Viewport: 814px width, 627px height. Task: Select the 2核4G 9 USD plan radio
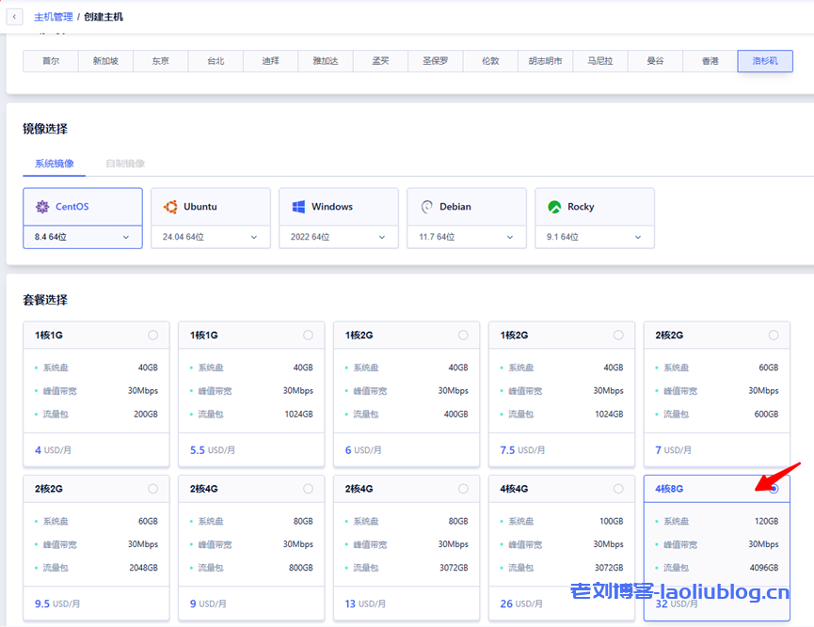click(307, 487)
